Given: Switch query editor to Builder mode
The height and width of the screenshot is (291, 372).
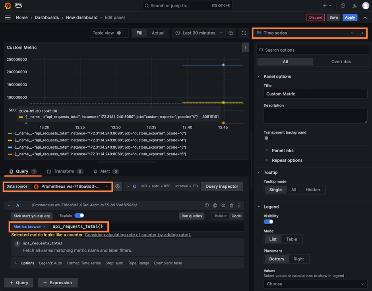Looking at the screenshot, I should pyautogui.click(x=221, y=216).
